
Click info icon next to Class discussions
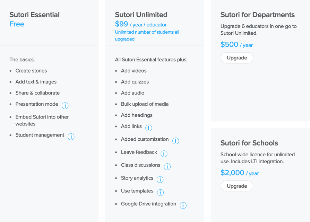click(167, 166)
